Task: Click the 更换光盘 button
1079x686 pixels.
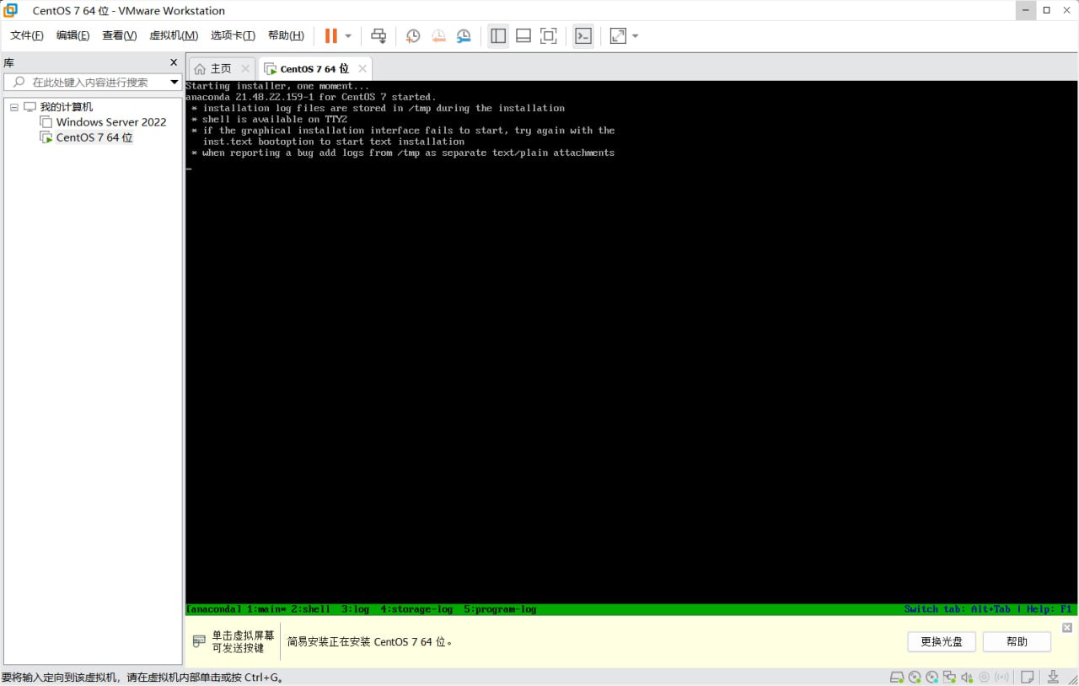Action: tap(941, 641)
